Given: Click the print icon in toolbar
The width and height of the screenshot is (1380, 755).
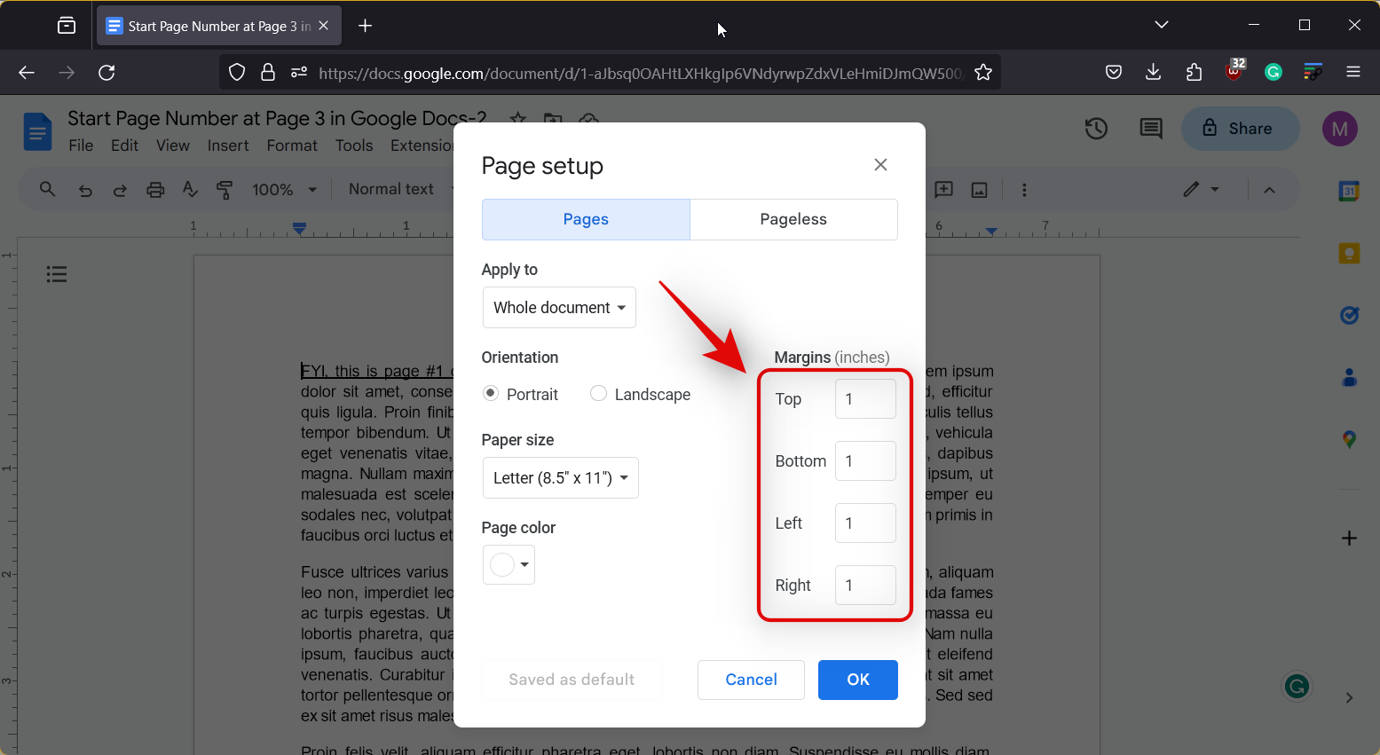Looking at the screenshot, I should click(x=155, y=190).
